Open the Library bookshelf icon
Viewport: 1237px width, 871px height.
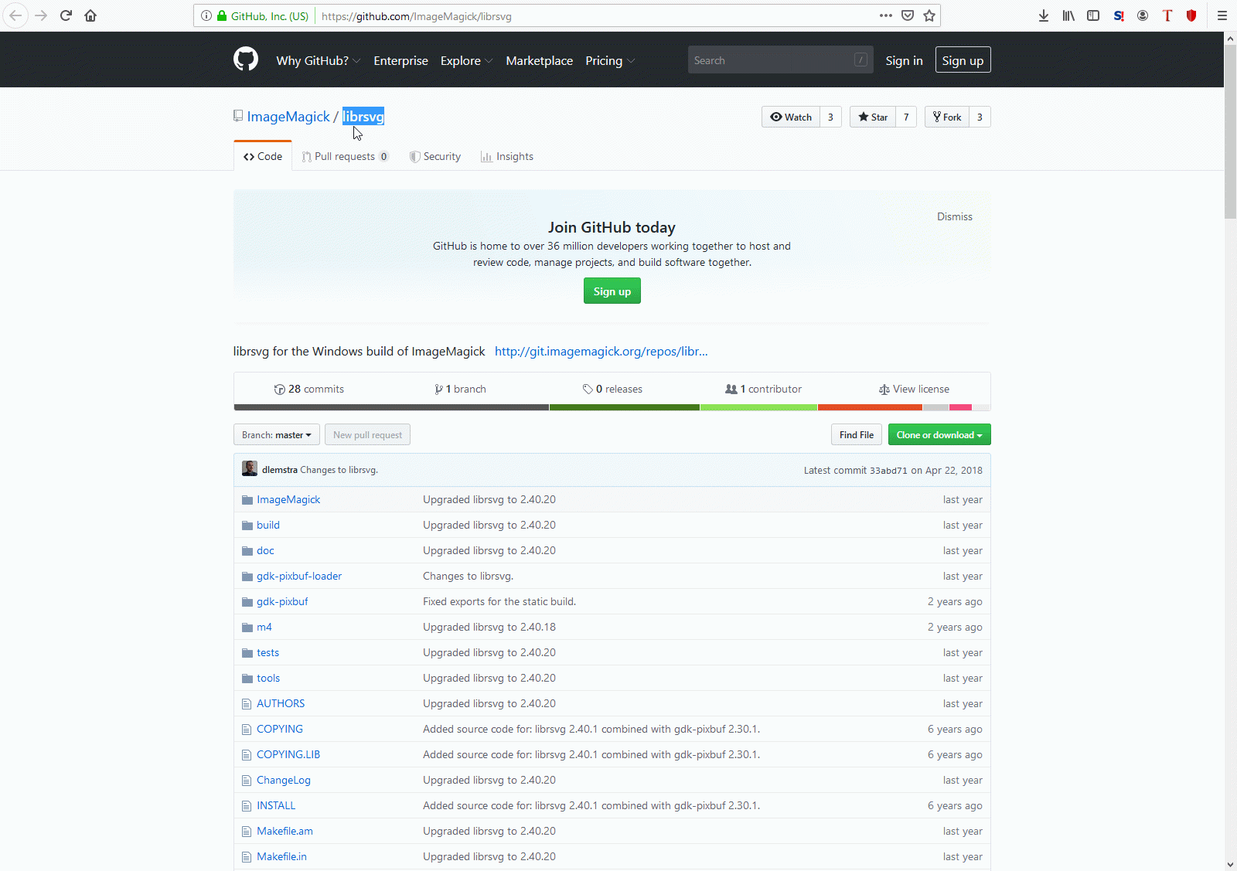[1068, 15]
